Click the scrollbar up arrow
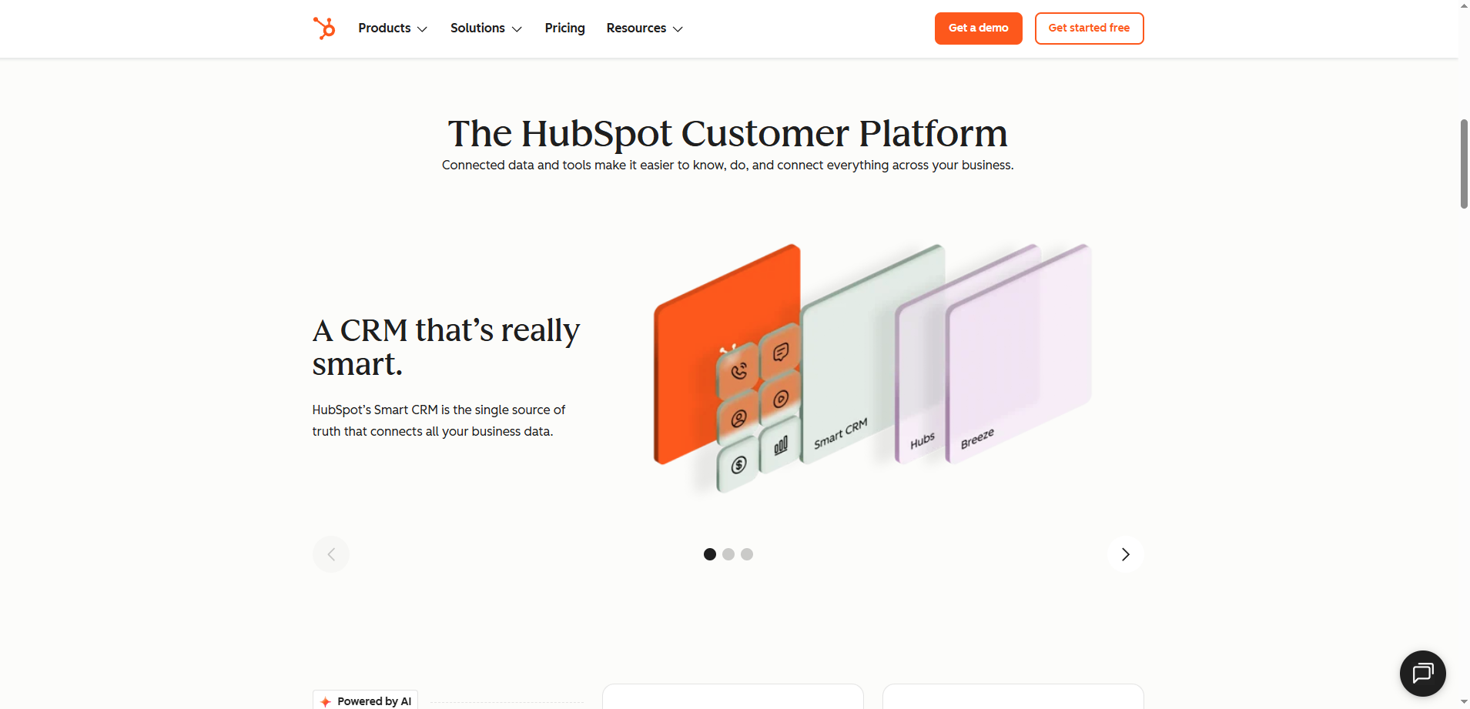The image size is (1470, 709). 1464,5
